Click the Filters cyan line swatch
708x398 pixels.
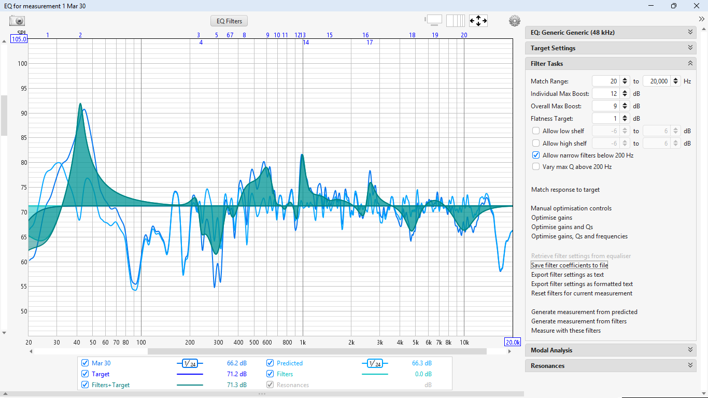tap(375, 374)
